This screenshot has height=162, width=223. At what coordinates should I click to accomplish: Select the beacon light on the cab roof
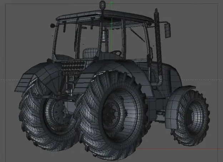pos(102,4)
